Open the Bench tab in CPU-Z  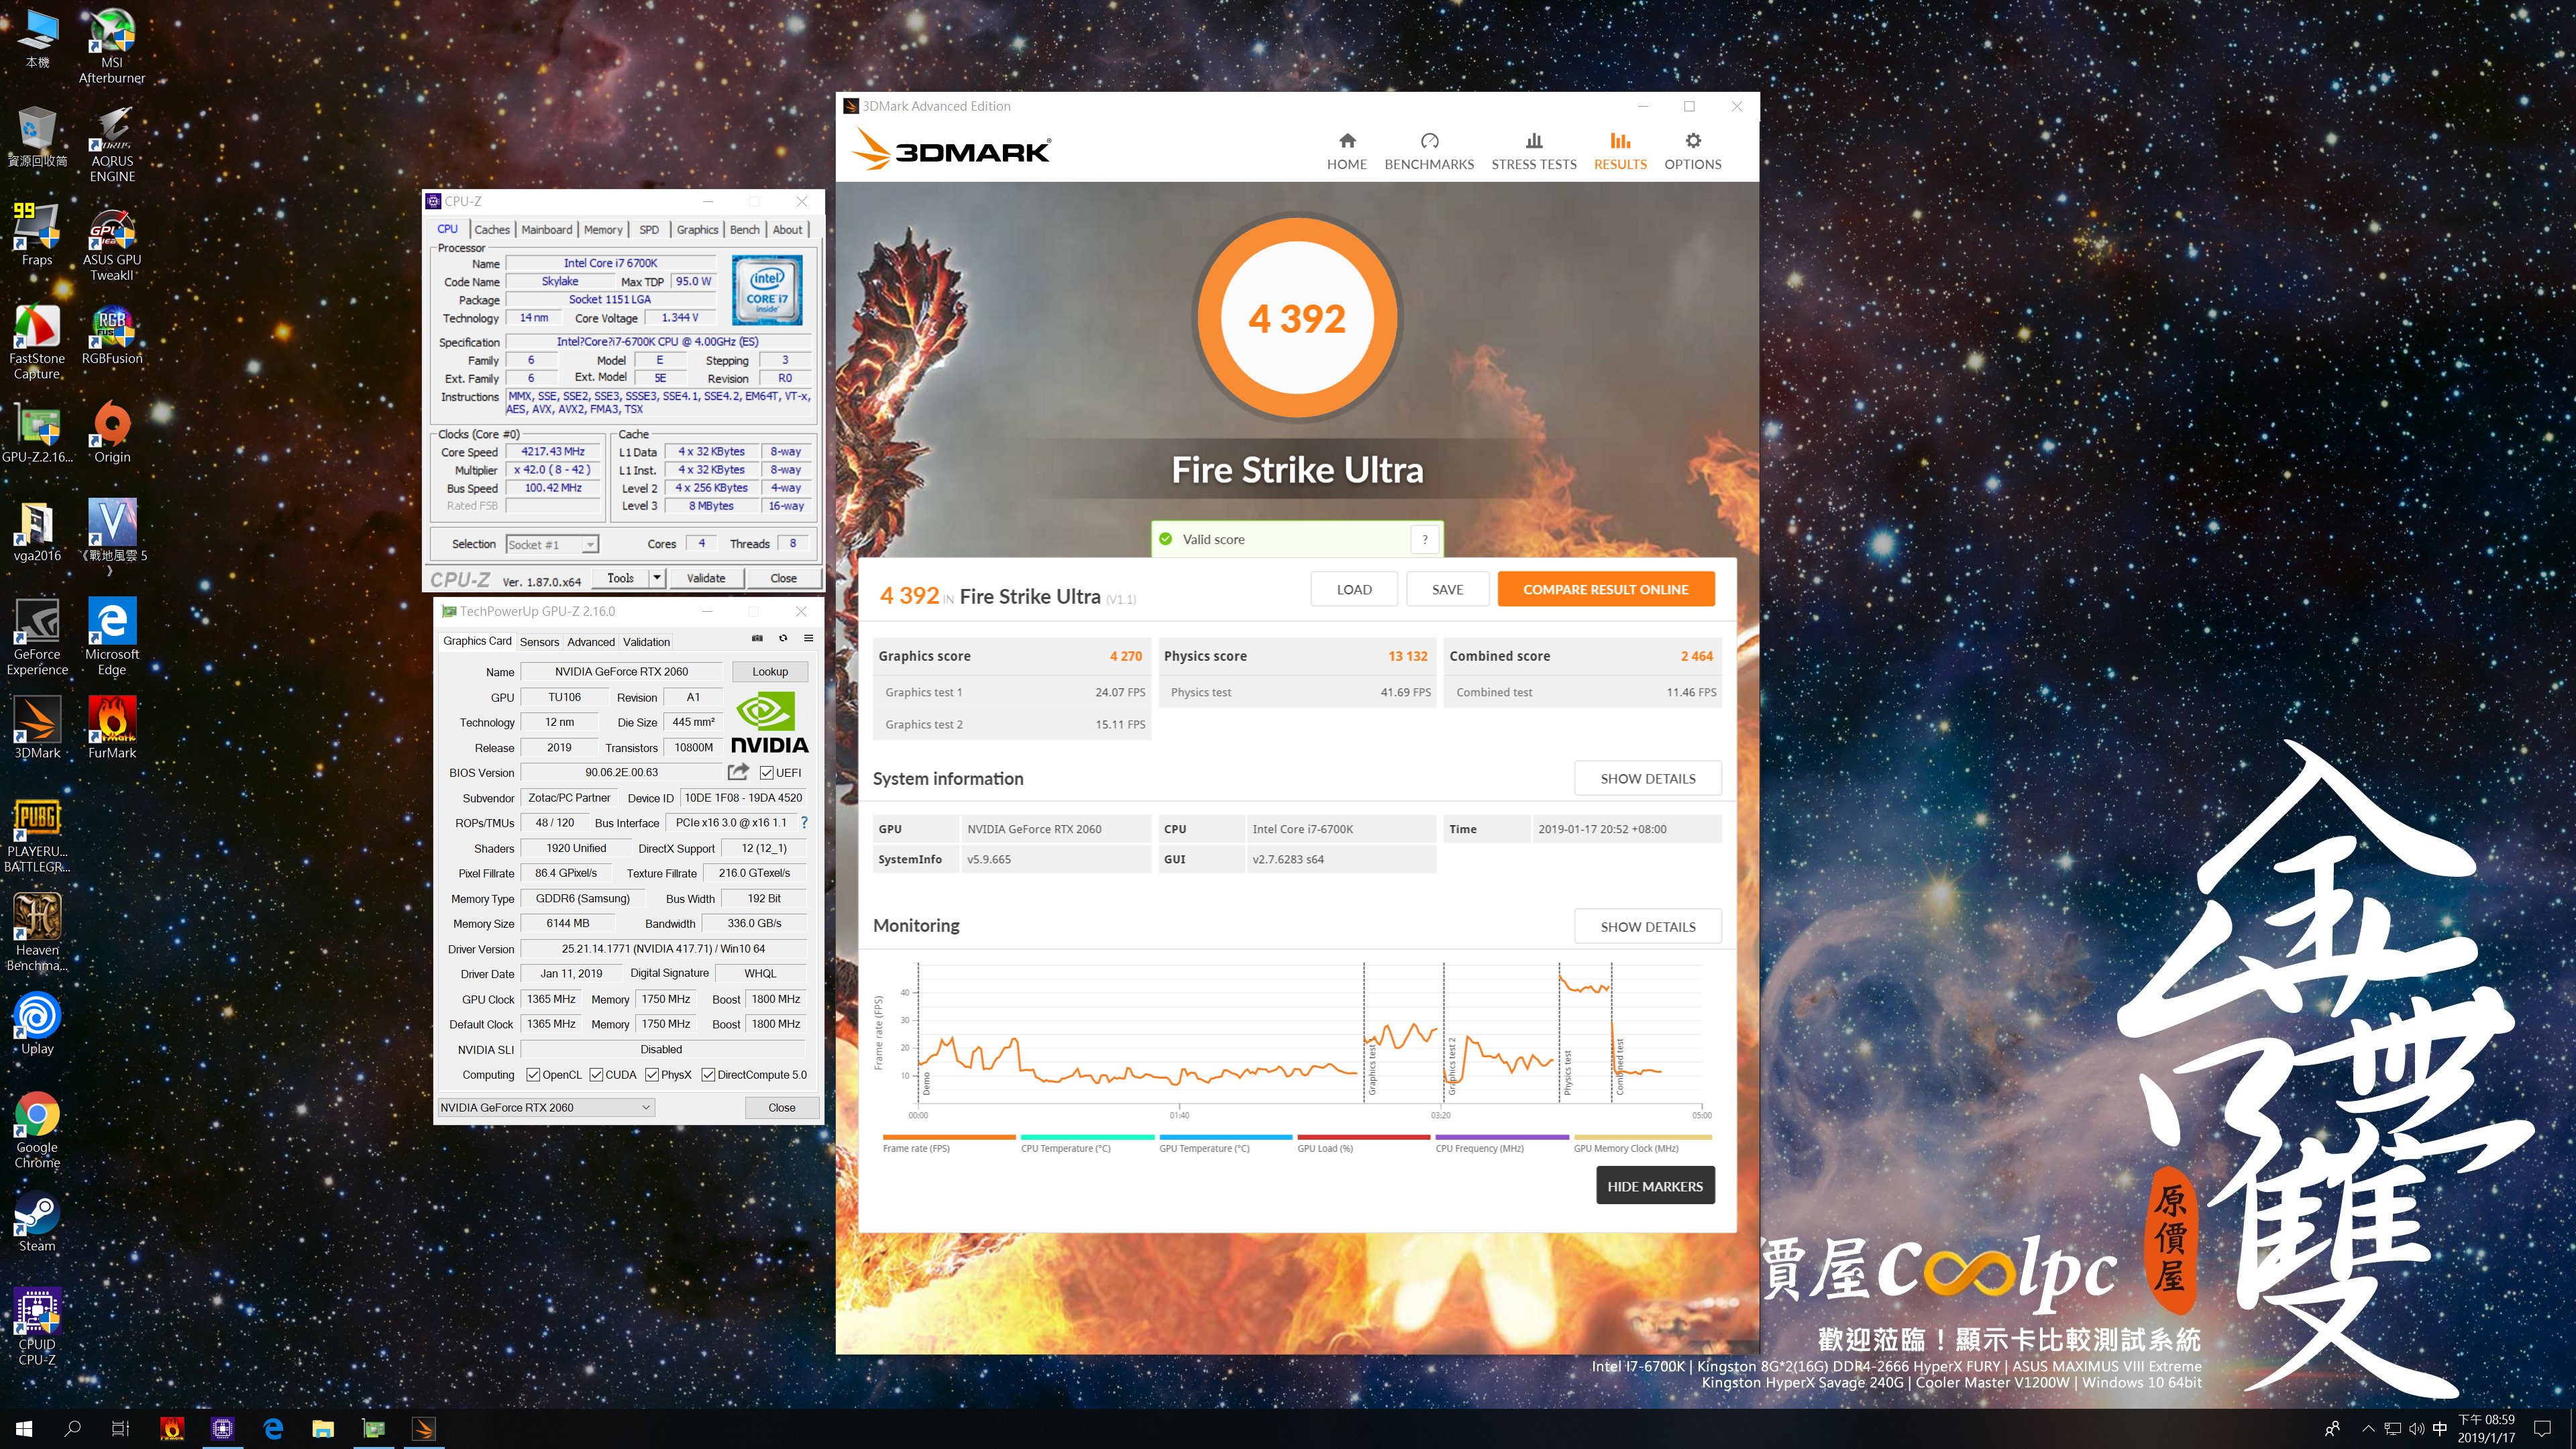click(x=744, y=229)
